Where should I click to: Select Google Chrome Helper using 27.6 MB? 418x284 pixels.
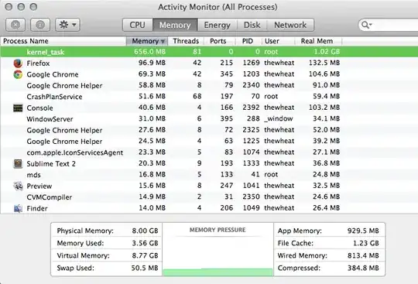tap(64, 130)
